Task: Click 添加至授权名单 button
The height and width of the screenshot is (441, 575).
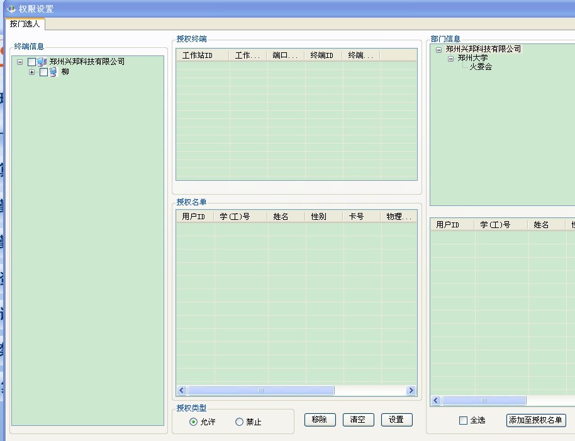Action: [536, 420]
